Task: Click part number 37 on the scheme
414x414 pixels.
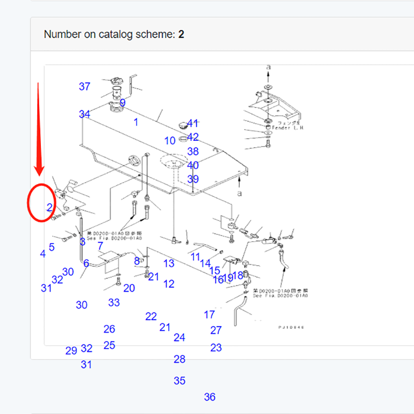Action: 84,86
